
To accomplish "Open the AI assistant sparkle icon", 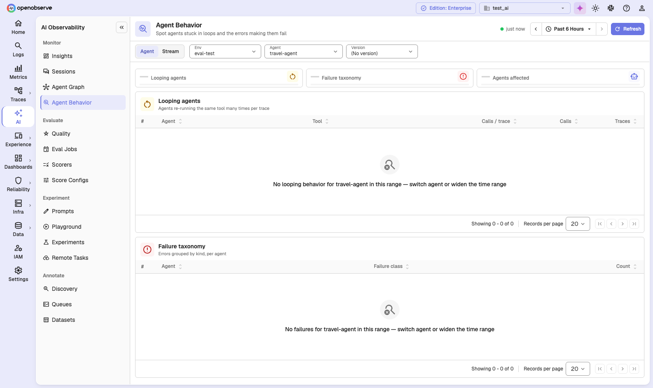I will (x=580, y=8).
